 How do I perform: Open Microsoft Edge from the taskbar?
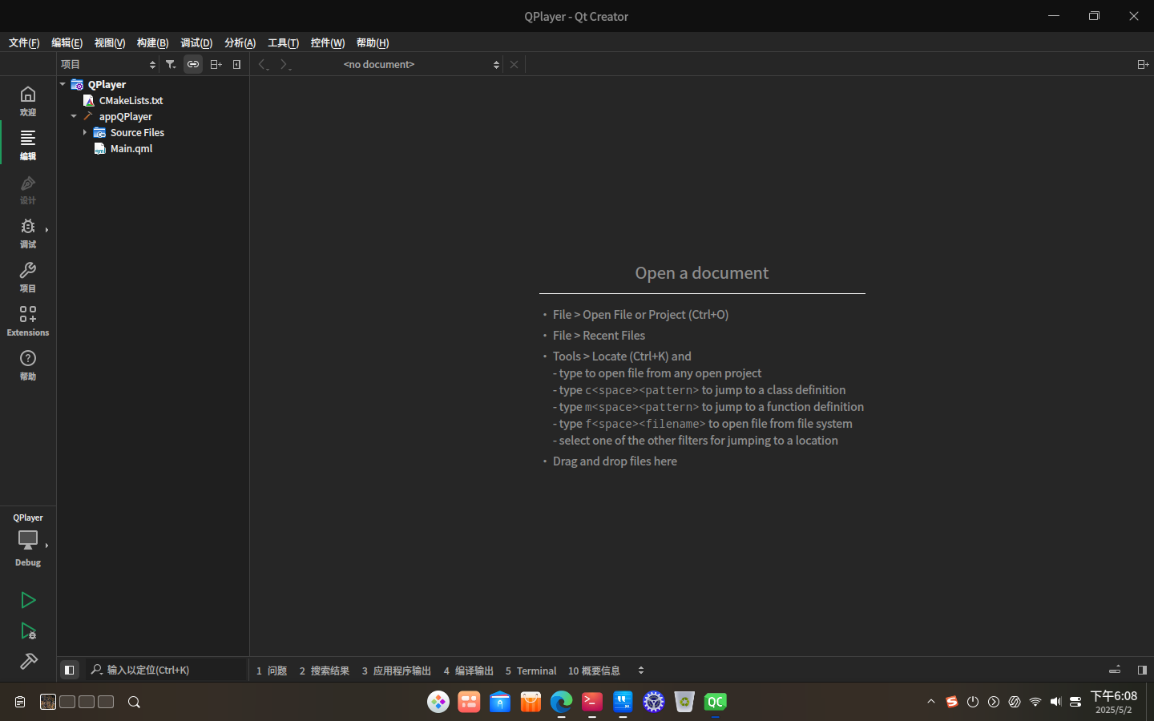[561, 702]
